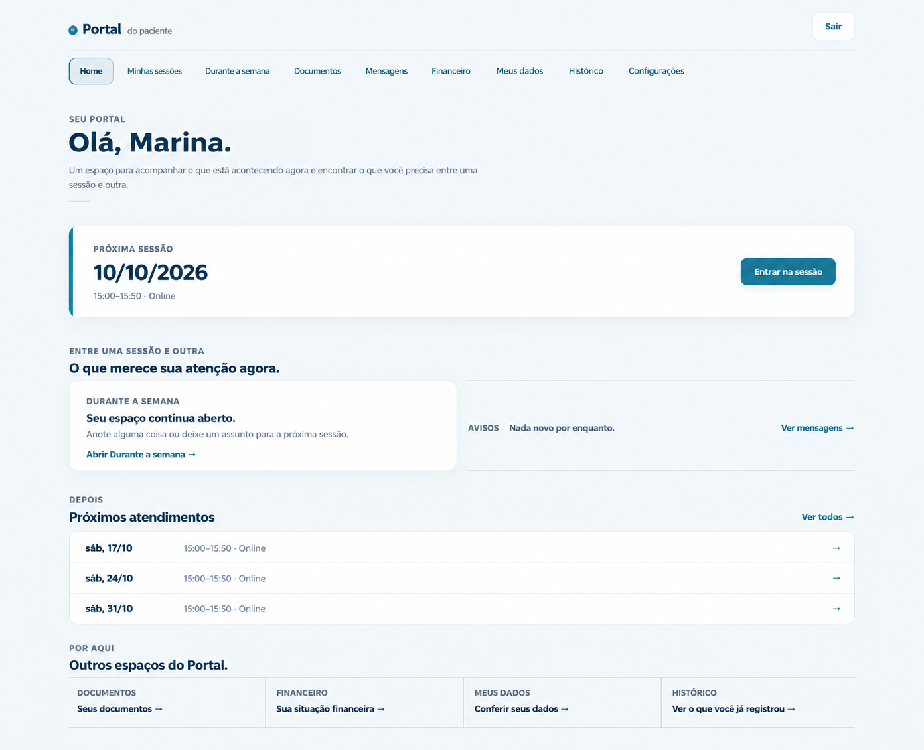Click the sáb, 31/10 date text
Viewport: 924px width, 750px height.
click(109, 609)
